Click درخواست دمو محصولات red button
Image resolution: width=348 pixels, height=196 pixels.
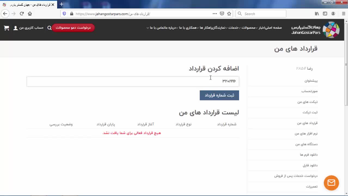[73, 27]
